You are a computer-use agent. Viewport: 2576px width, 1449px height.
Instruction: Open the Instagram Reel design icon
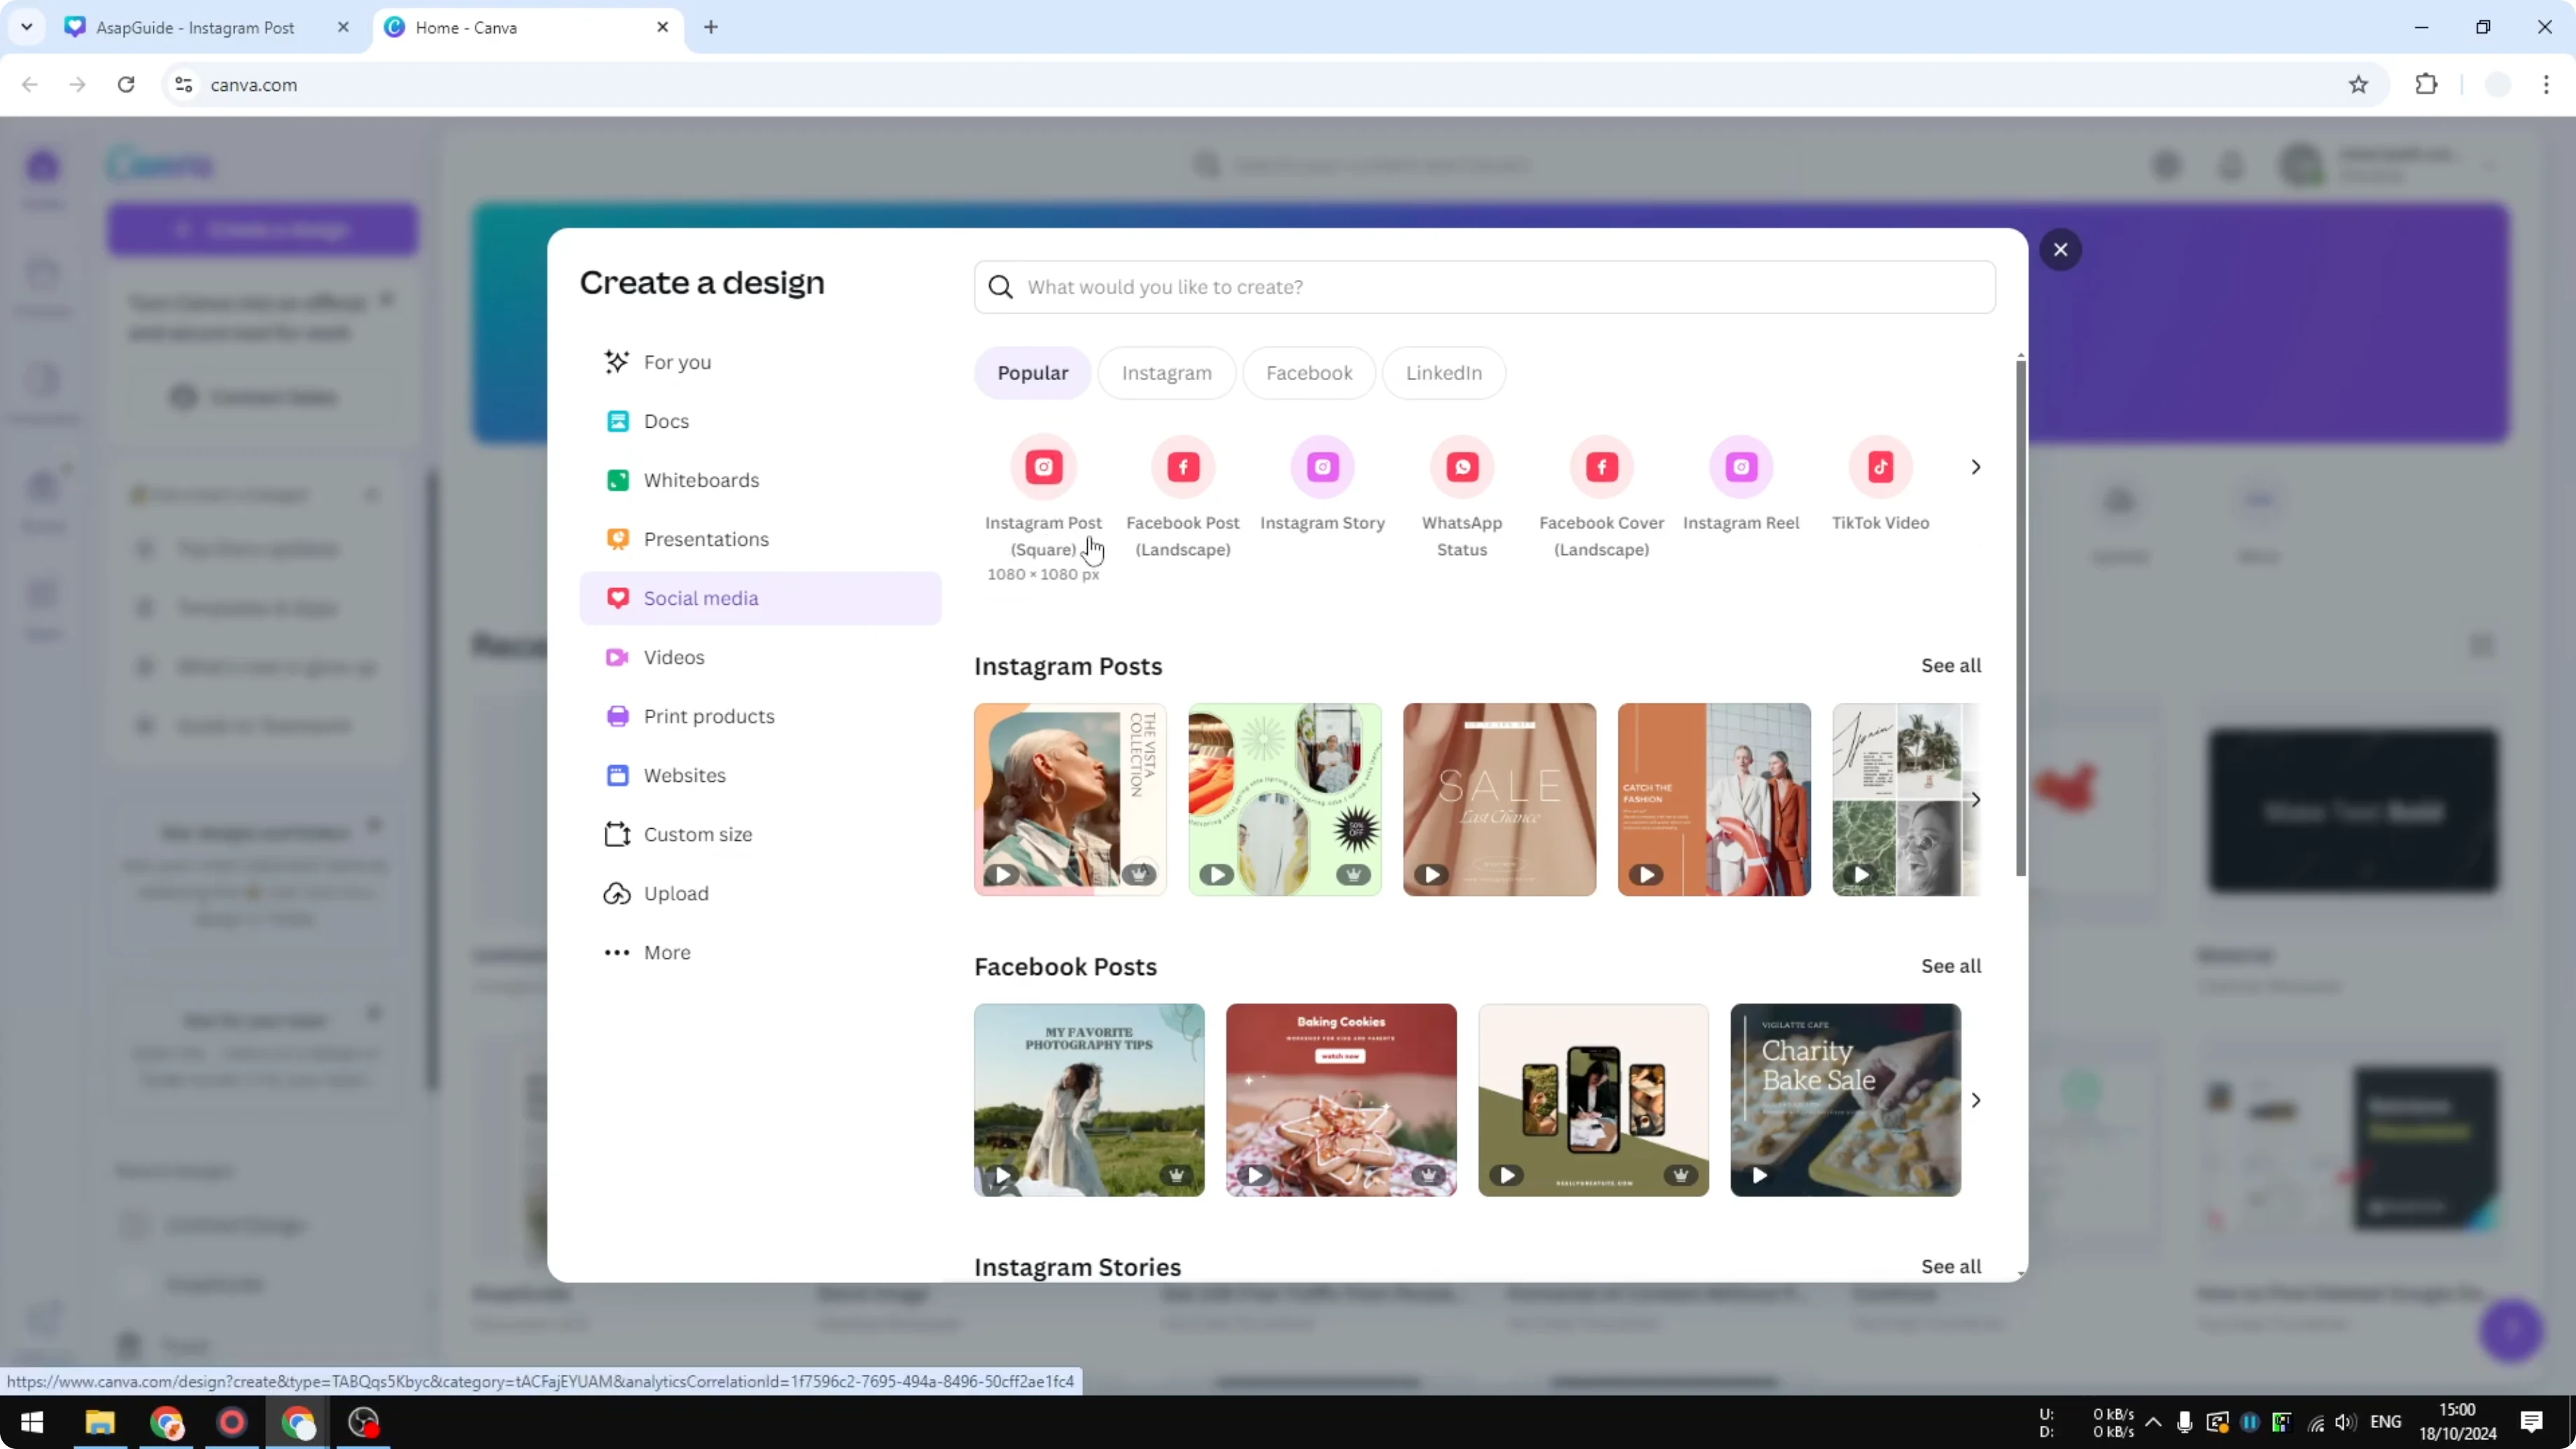tap(1741, 467)
